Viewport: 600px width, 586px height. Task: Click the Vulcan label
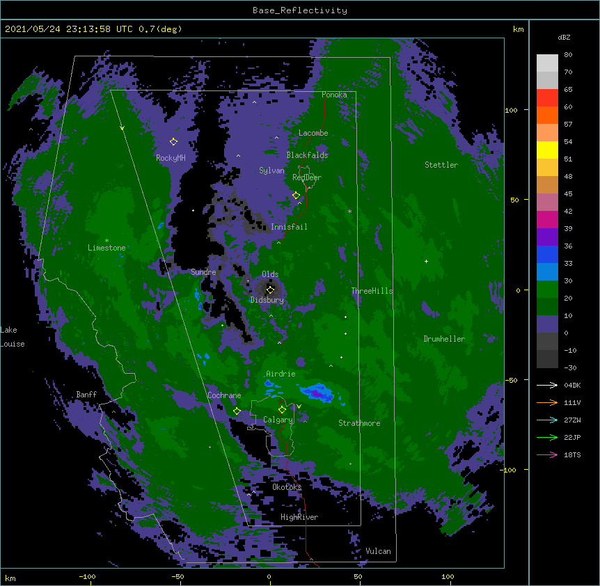click(x=378, y=551)
